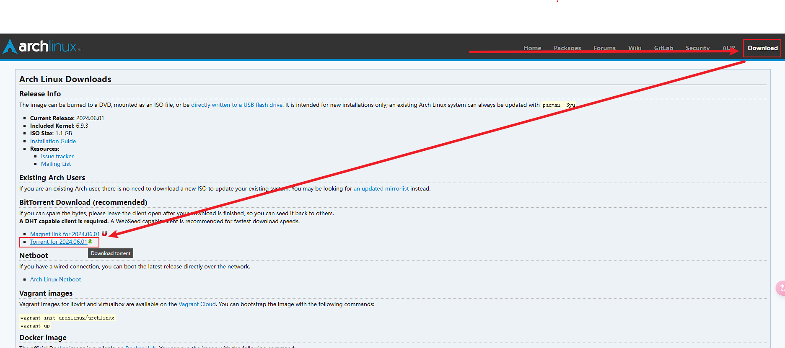This screenshot has height=348, width=785.
Task: Open the Arch Linux Netboot link
Action: (x=55, y=279)
